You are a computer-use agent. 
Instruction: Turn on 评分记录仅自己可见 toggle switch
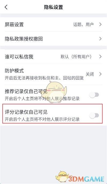click(x=94, y=115)
